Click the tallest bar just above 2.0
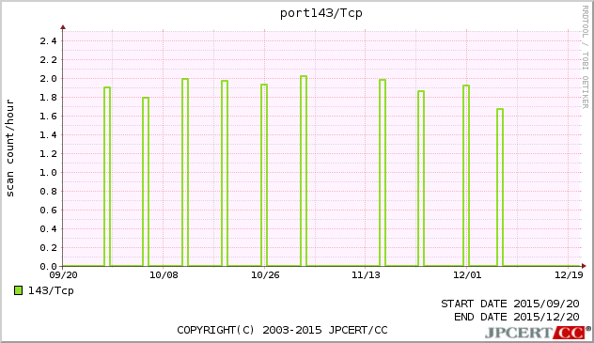Image resolution: width=594 pixels, height=343 pixels. tap(304, 171)
